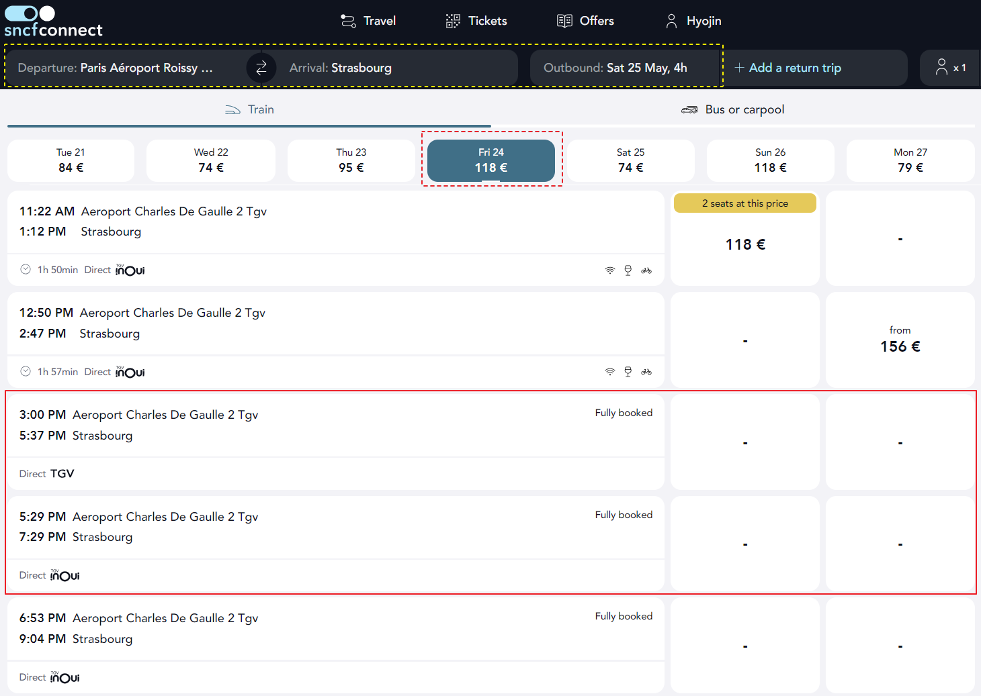The image size is (981, 696).
Task: Click 'Fully booked' on the 6:53 PM train
Action: 624,616
